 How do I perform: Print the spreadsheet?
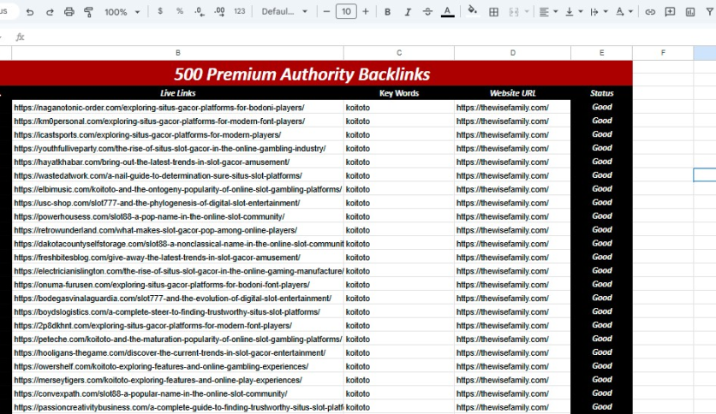click(69, 12)
